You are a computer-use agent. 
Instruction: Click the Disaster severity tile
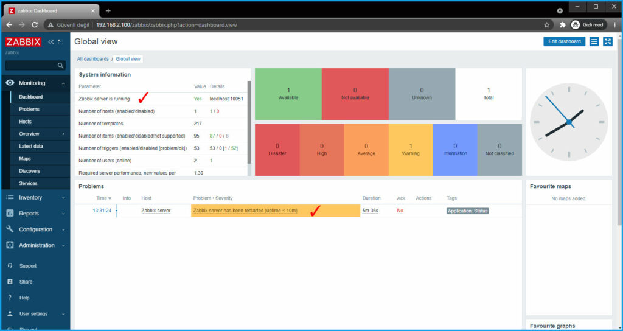pos(277,150)
